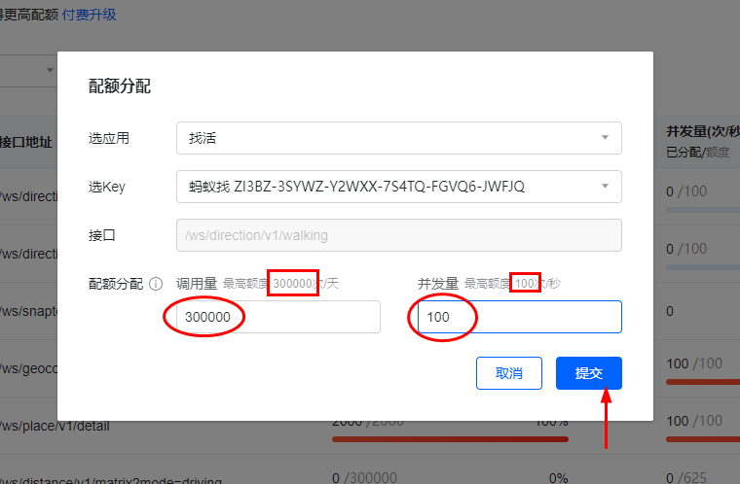Click the /ws/place/v1/detail row text

(55, 427)
